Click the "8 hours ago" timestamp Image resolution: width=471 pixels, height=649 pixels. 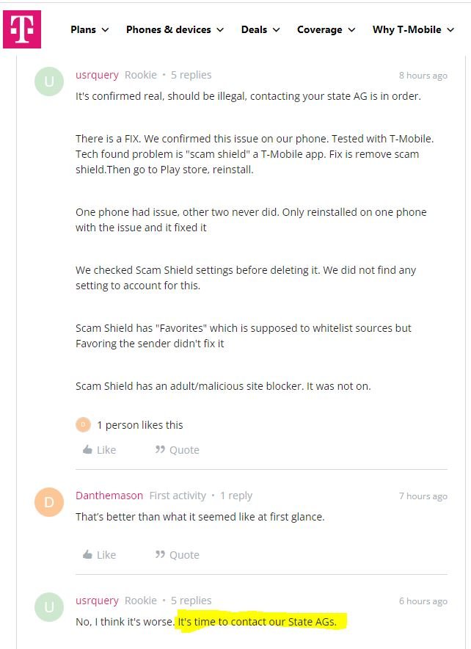423,76
